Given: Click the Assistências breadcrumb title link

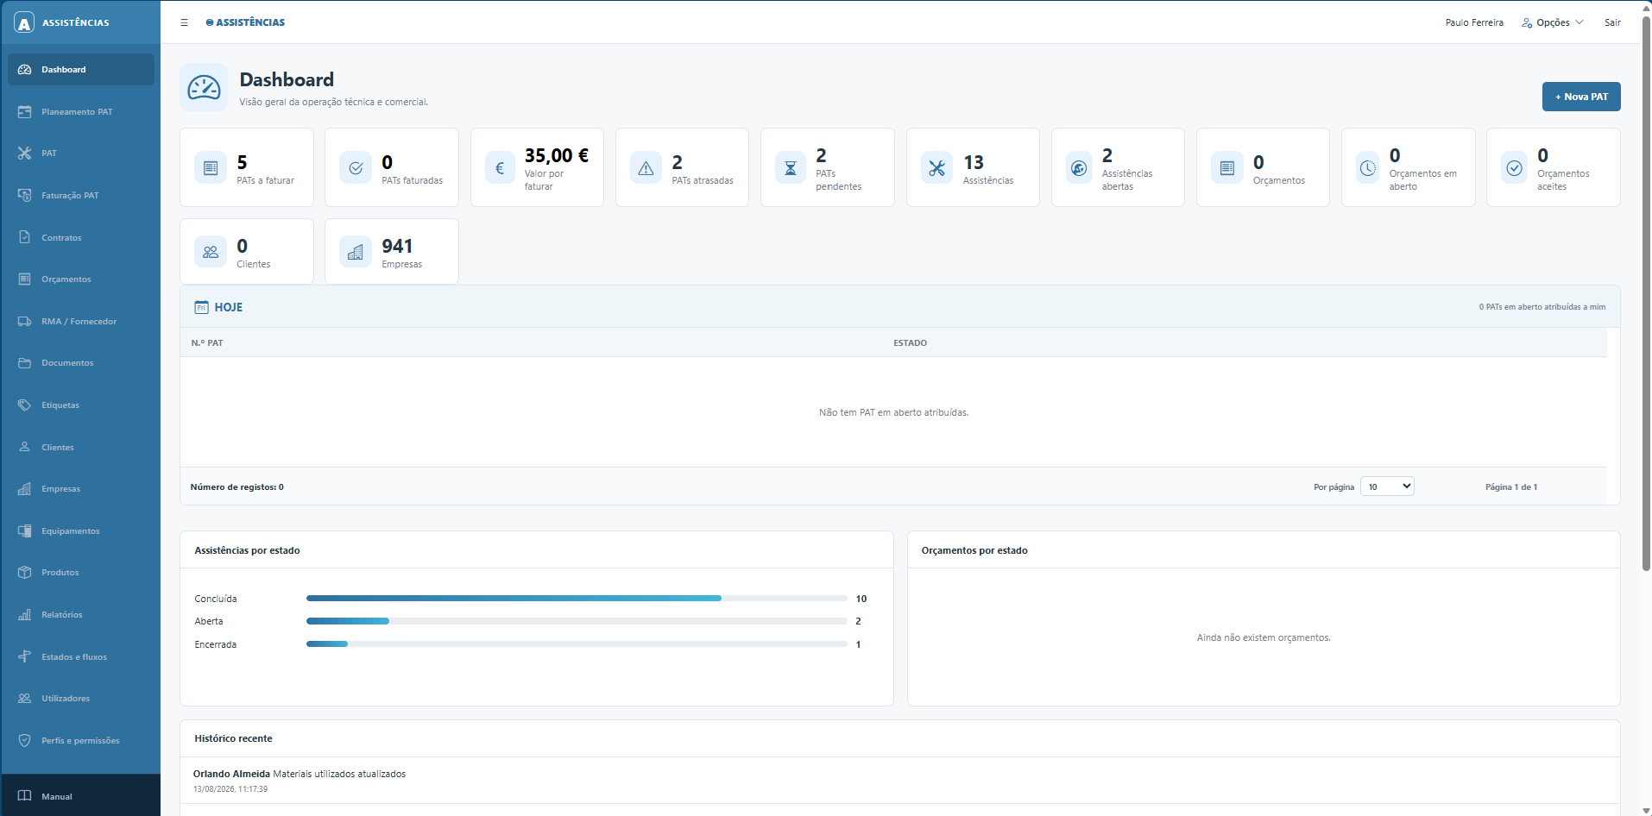Looking at the screenshot, I should pyautogui.click(x=245, y=22).
